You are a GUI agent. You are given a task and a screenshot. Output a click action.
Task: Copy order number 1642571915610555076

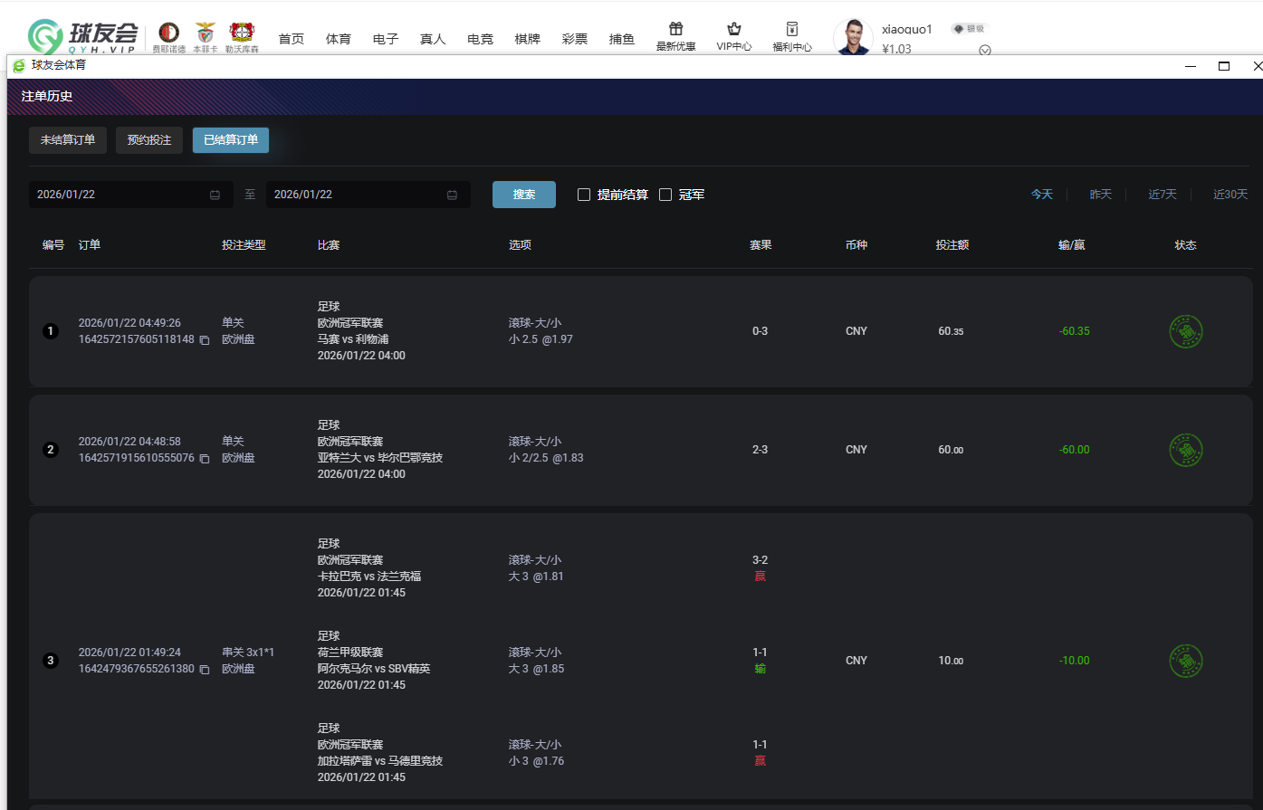tap(205, 459)
